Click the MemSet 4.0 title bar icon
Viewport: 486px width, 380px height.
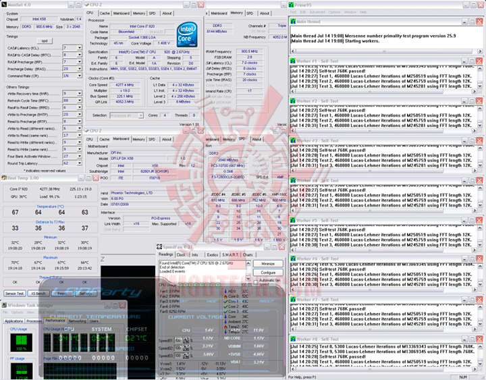[x=4, y=5]
